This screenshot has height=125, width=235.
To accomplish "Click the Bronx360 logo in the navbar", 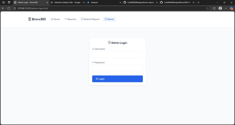I will tap(37, 19).
